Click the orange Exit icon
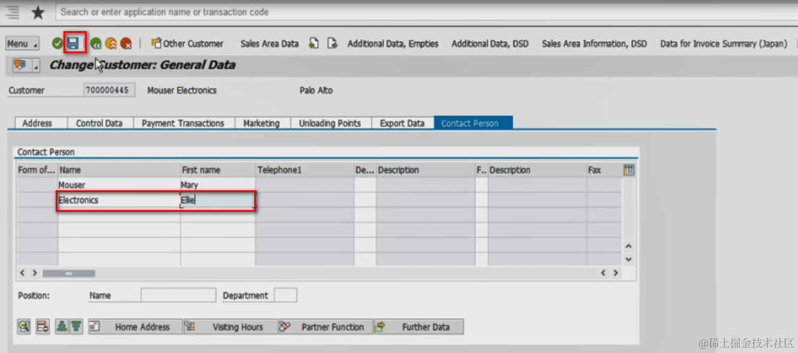This screenshot has width=798, height=353. pos(111,43)
